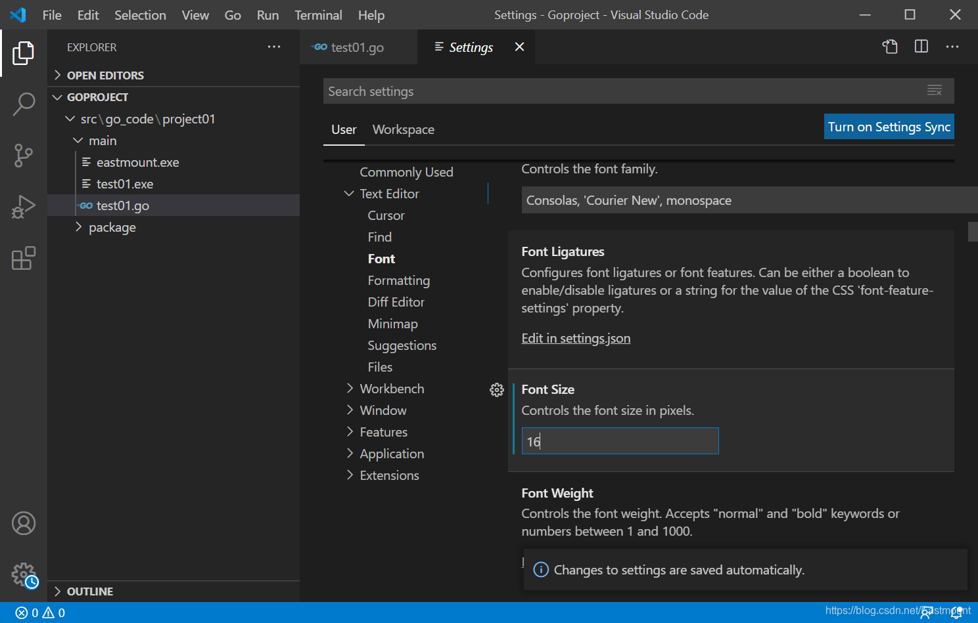
Task: Click the Open Settings (JSON) icon
Action: pos(890,47)
